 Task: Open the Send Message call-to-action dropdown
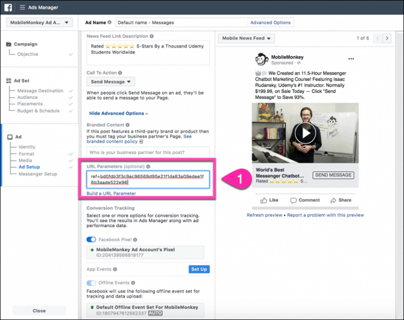point(110,82)
